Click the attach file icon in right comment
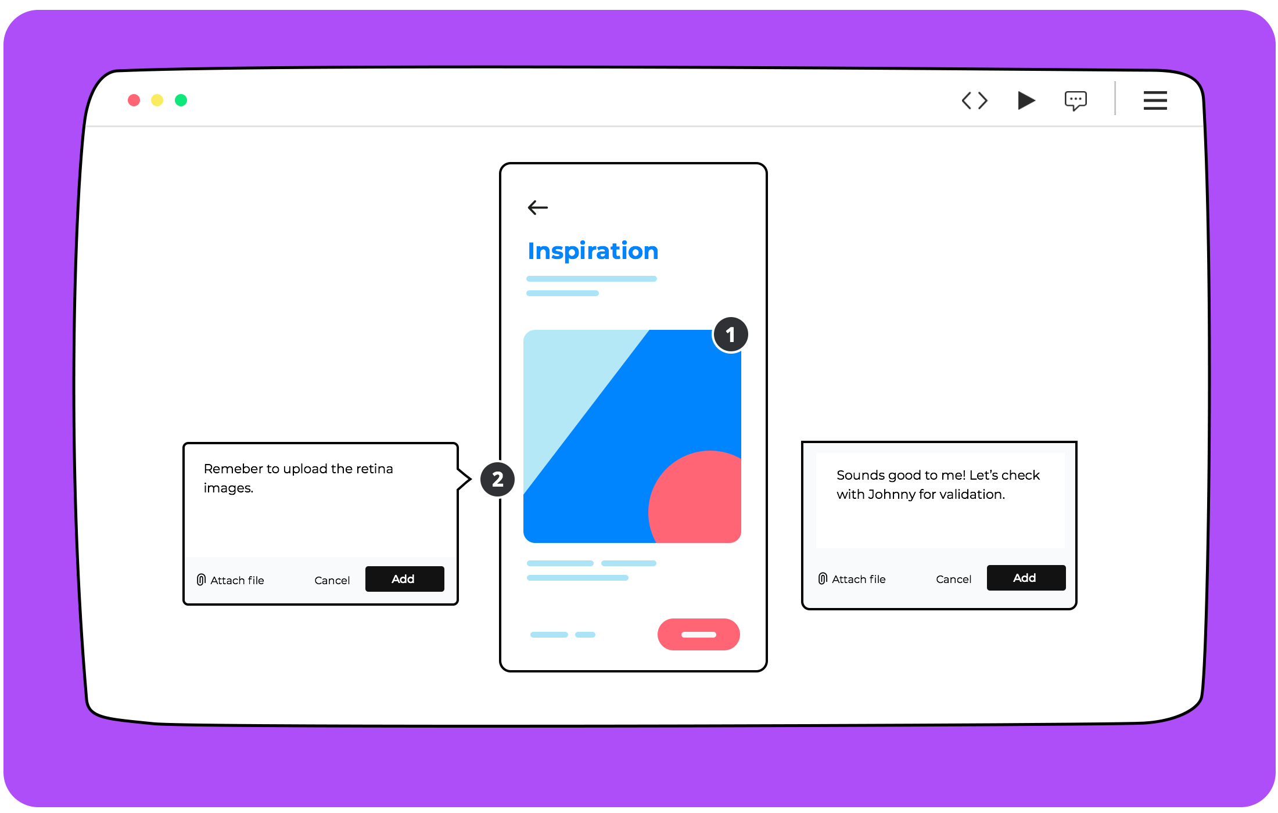 coord(823,577)
